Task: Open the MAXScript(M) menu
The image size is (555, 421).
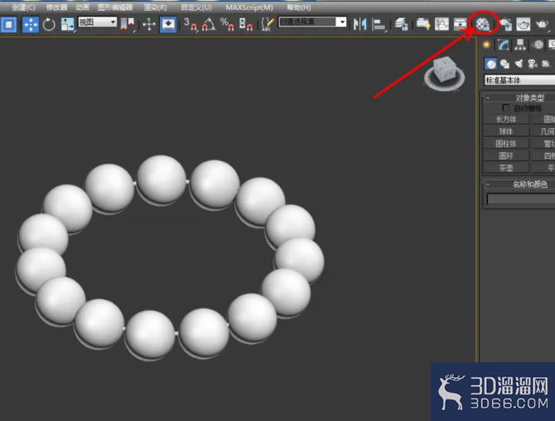Action: click(249, 7)
